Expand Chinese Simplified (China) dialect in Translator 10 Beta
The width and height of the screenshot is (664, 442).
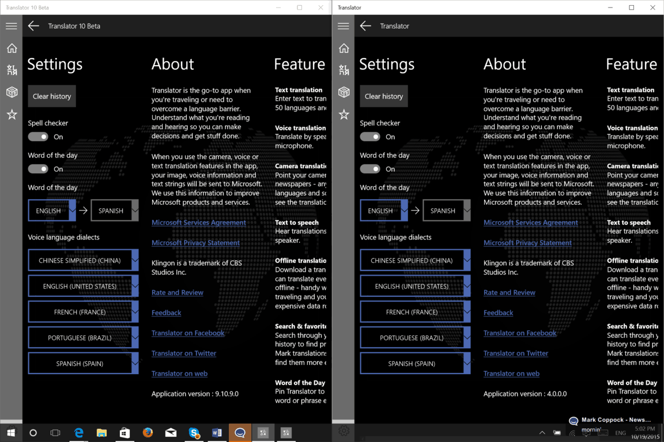point(83,260)
